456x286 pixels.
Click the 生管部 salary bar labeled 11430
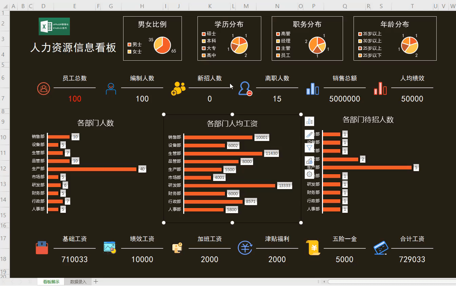click(223, 154)
